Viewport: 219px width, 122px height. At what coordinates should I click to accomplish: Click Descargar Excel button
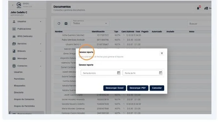point(114,88)
